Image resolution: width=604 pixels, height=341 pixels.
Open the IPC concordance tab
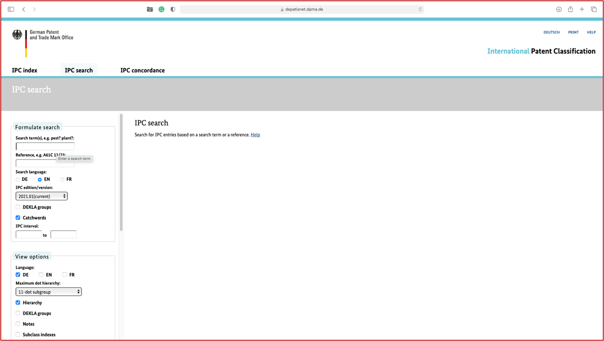[x=142, y=70]
